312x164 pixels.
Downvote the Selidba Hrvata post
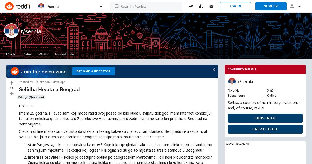point(12,93)
